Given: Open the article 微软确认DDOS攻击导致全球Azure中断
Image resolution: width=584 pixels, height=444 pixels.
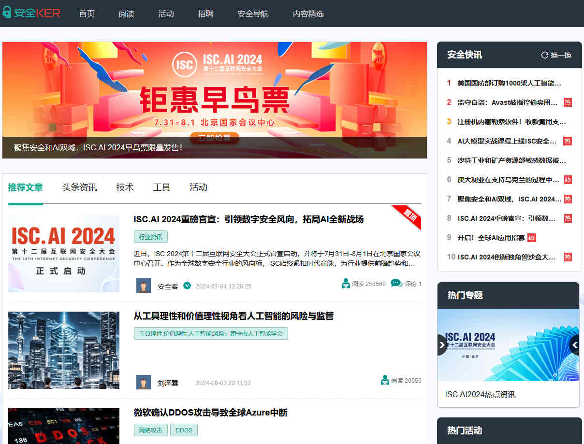Looking at the screenshot, I should (210, 413).
